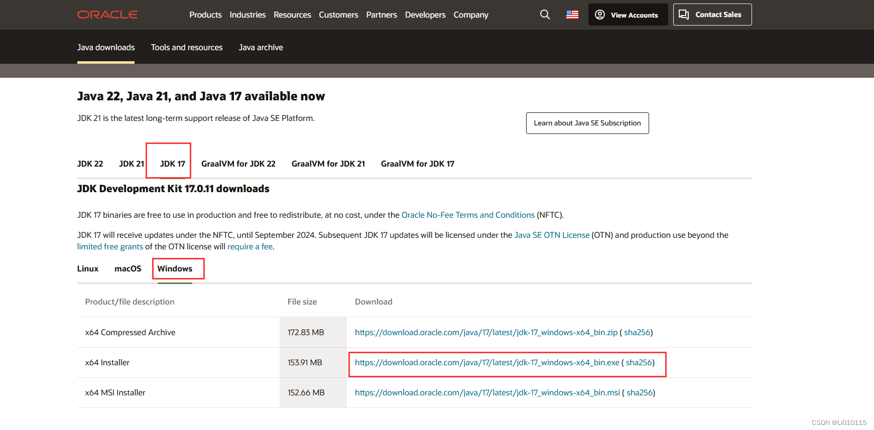Select the JDK 22 tab
This screenshot has width=874, height=430.
(x=90, y=164)
